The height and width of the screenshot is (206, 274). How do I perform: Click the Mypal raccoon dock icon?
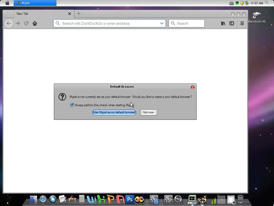pos(202,199)
